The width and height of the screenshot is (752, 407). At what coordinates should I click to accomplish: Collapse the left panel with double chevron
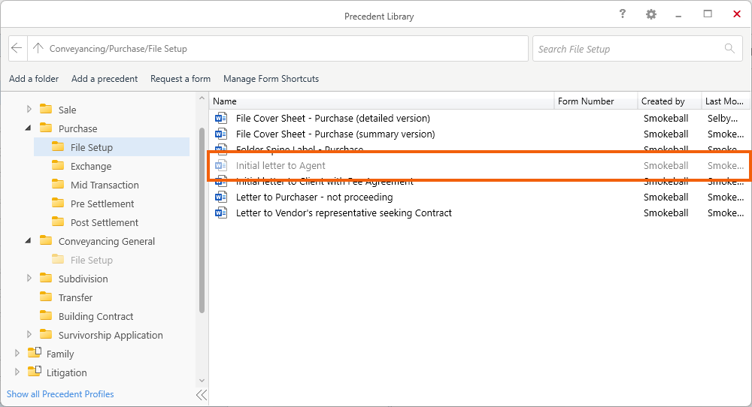(x=201, y=394)
